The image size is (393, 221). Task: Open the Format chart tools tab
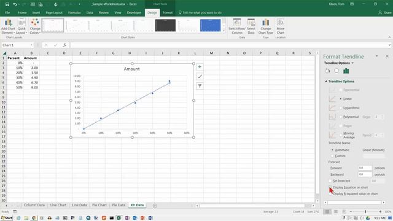click(168, 12)
